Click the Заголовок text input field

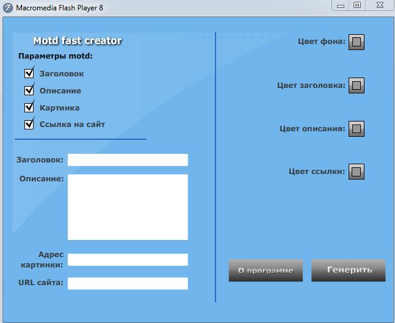(x=128, y=160)
